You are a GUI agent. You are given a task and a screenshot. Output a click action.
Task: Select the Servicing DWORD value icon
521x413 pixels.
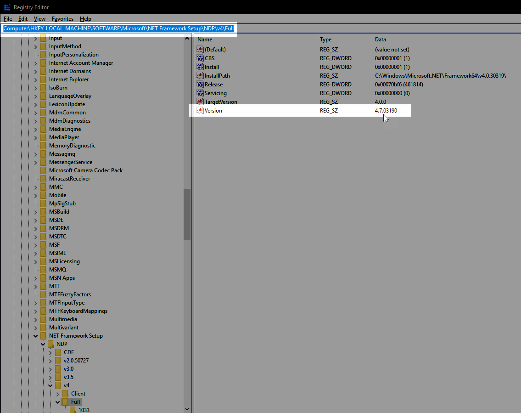click(x=200, y=93)
